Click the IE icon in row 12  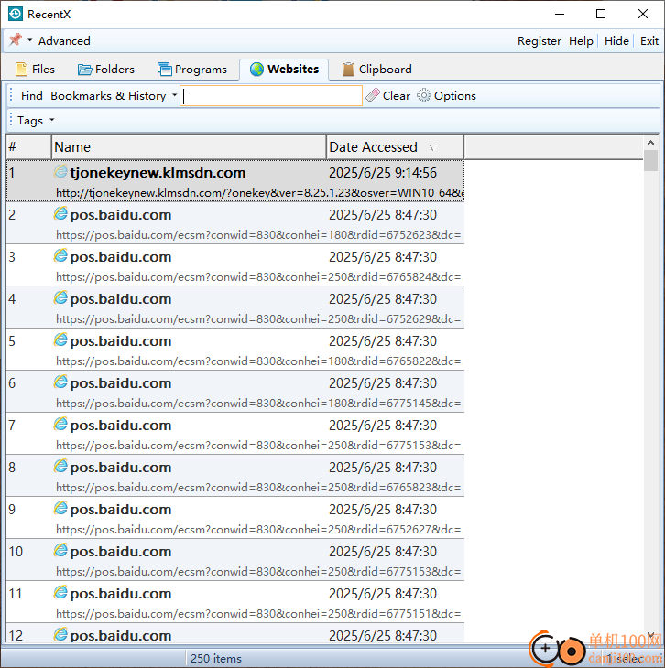tap(60, 634)
